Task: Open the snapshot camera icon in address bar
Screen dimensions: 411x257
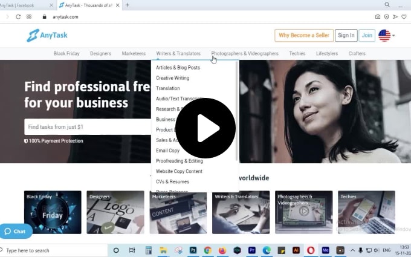Action: (378, 17)
